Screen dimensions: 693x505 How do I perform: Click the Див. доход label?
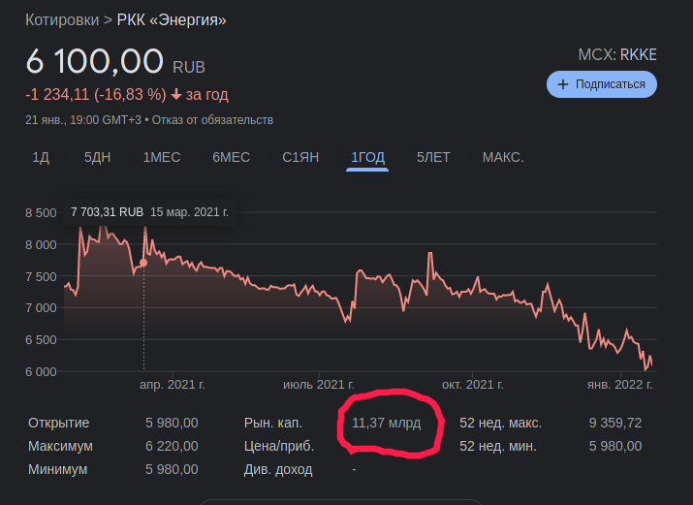(278, 469)
